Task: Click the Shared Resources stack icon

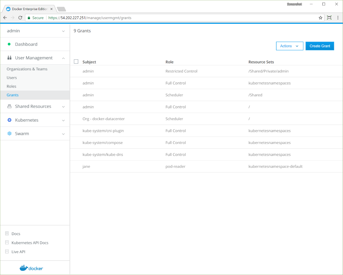Action: 9,106
